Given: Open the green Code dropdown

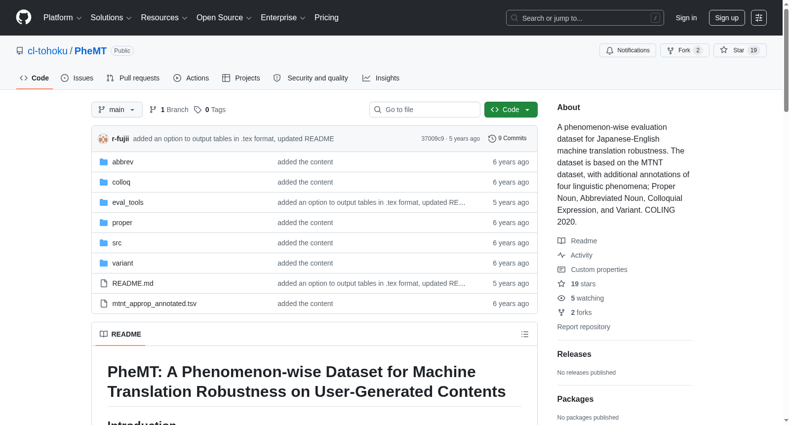Looking at the screenshot, I should pyautogui.click(x=511, y=110).
